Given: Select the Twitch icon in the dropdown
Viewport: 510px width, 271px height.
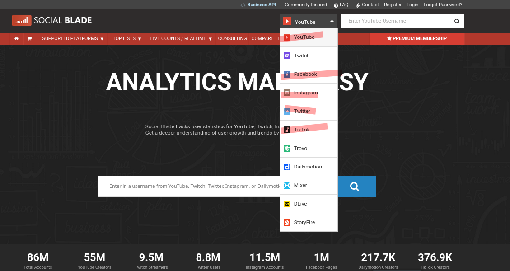Looking at the screenshot, I should click(x=287, y=56).
